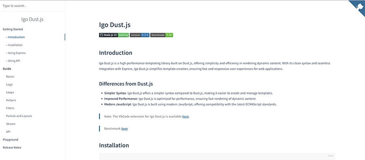
Task: Open the Basics guide page
Action: pos(10,77)
